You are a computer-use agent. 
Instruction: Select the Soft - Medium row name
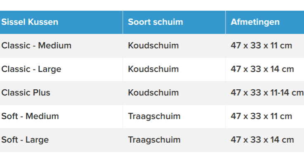[30, 116]
